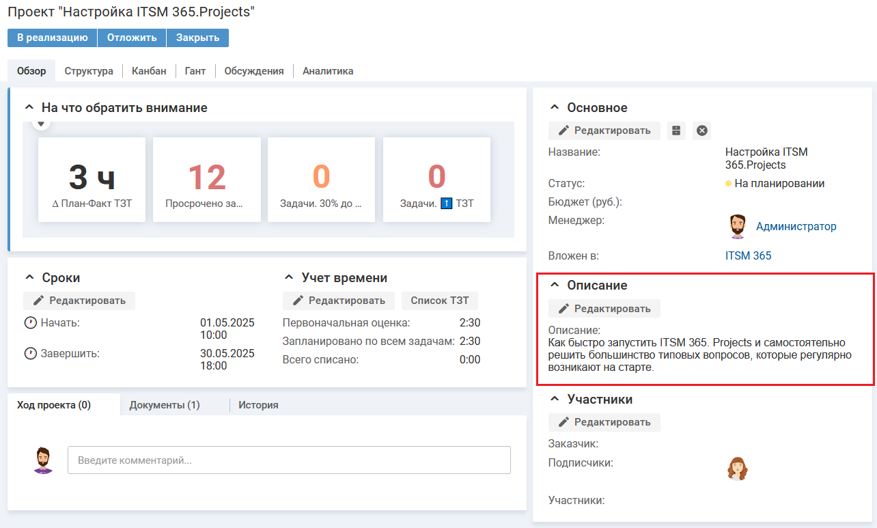Click the small dropdown arrow above metric cards
This screenshot has width=877, height=528.
click(41, 124)
